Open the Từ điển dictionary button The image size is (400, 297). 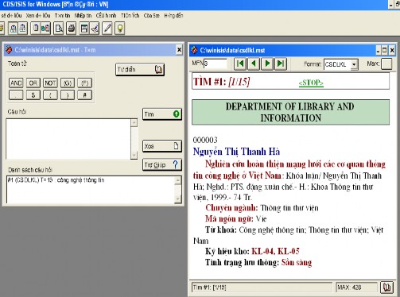pyautogui.click(x=140, y=70)
